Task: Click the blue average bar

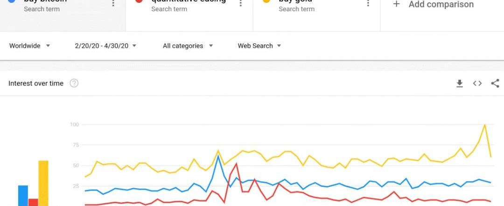Action: tap(23, 195)
